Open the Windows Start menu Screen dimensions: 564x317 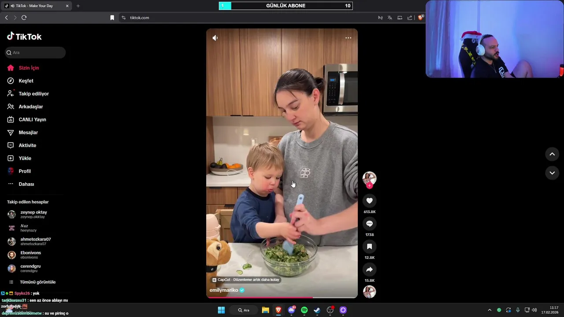coord(221,310)
